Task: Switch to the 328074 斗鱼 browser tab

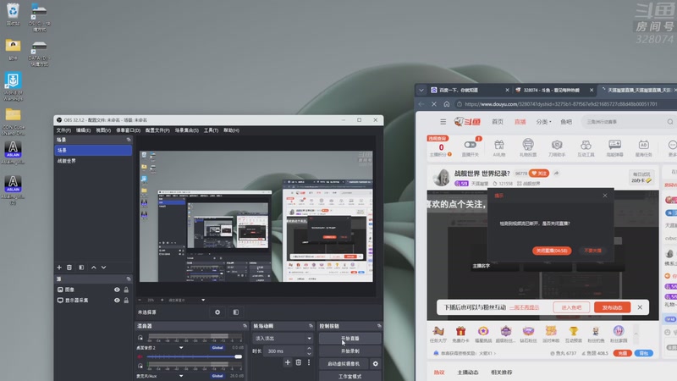Action: (x=554, y=91)
